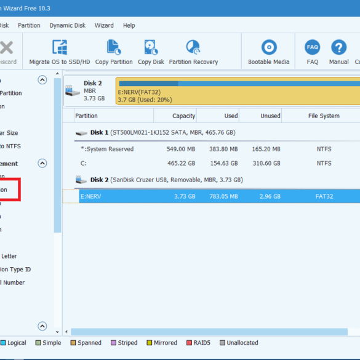Sort by the Capacity column header
Viewport: 360px width, 360px height.
[x=175, y=116]
